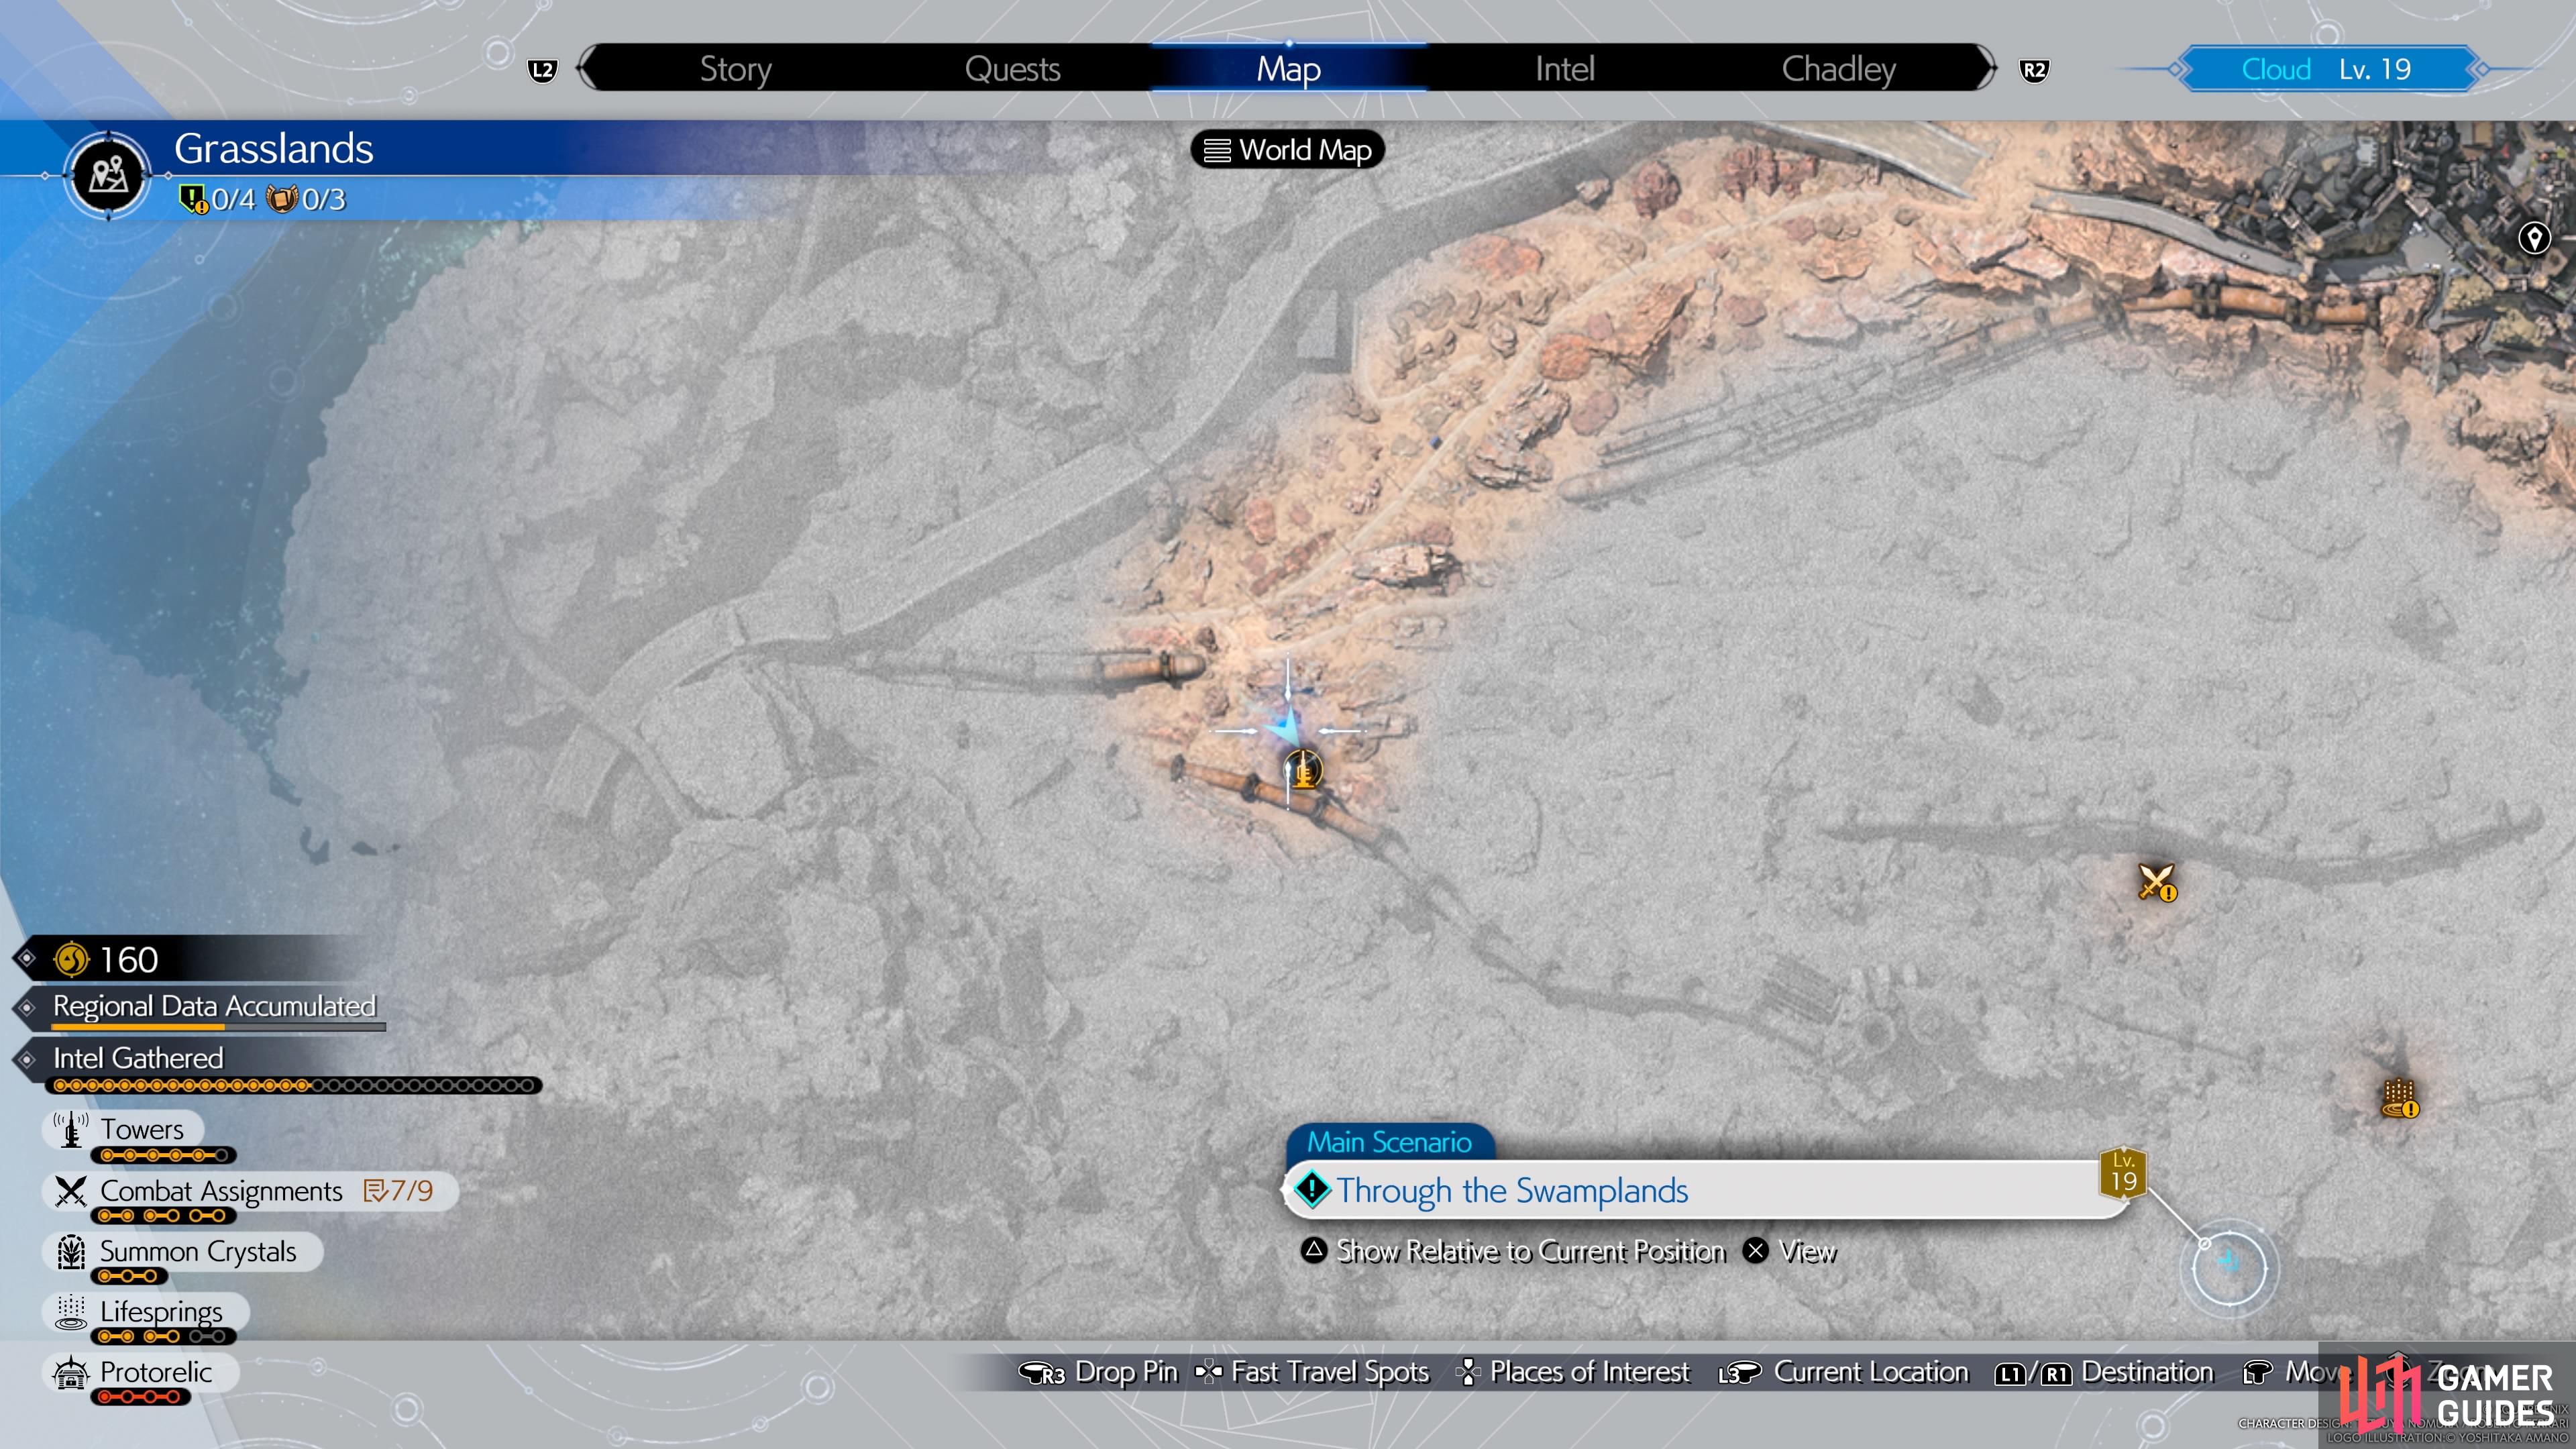
Task: Click the Protorelic red progress dots
Action: click(x=140, y=1397)
